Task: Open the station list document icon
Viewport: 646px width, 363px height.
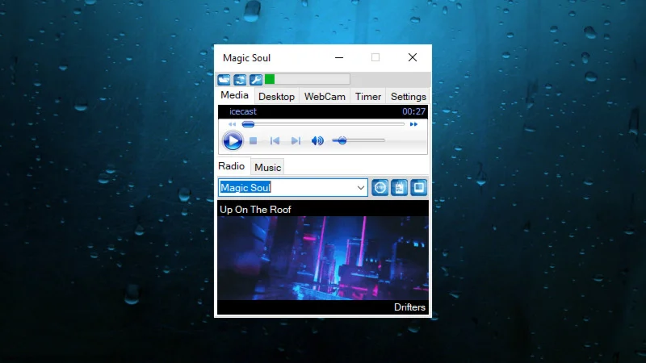Action: click(399, 188)
